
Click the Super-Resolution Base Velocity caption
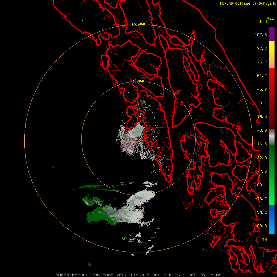(x=138, y=275)
